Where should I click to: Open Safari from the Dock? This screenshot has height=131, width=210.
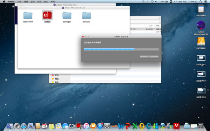click(x=24, y=126)
